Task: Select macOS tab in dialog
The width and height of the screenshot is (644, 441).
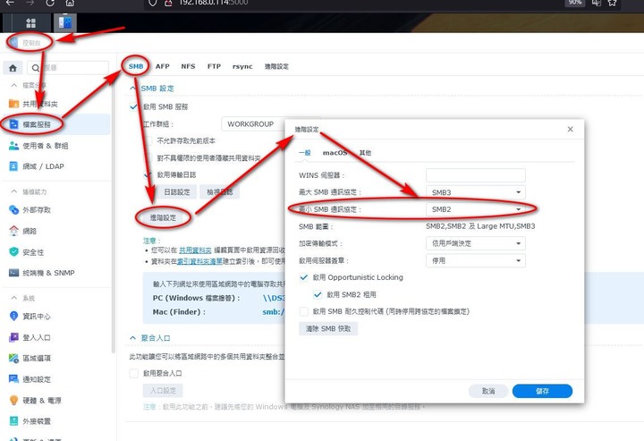Action: (335, 153)
